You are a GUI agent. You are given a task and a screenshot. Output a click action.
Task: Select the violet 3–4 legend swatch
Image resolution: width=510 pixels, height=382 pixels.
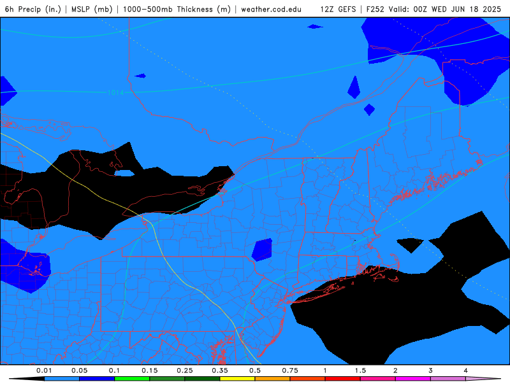coord(448,379)
